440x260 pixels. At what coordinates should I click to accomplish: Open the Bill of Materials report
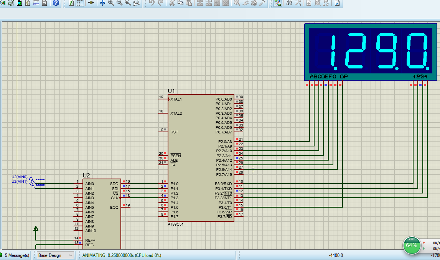tap(28, 3)
